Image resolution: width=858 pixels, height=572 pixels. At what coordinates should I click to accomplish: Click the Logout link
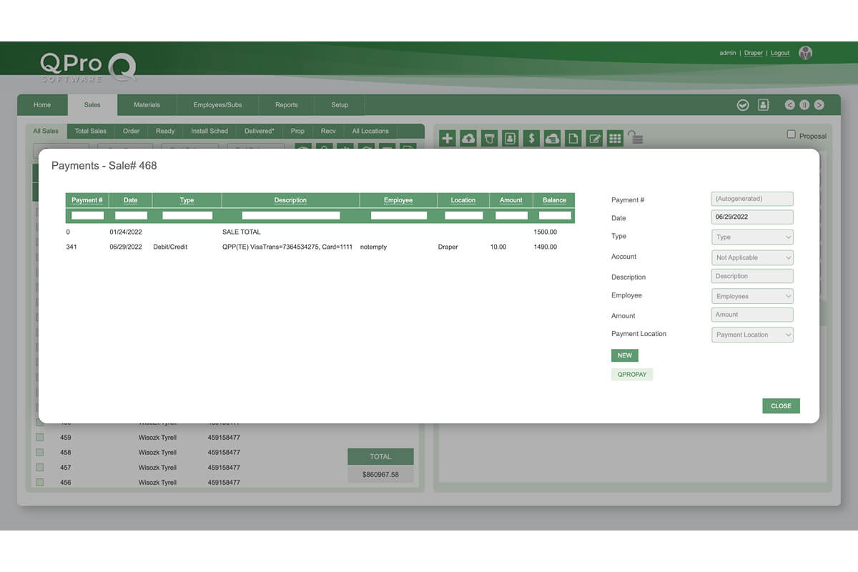pos(780,53)
